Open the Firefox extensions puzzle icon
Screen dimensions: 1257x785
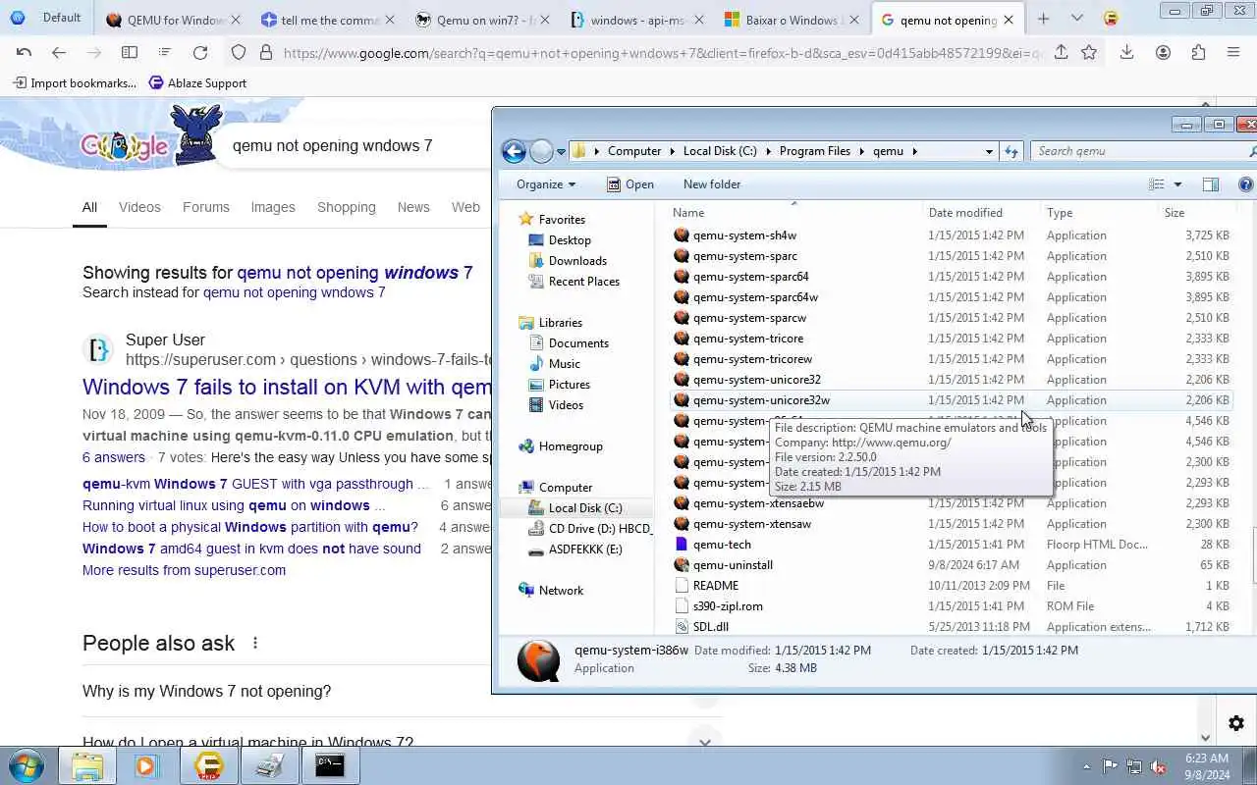click(1198, 53)
